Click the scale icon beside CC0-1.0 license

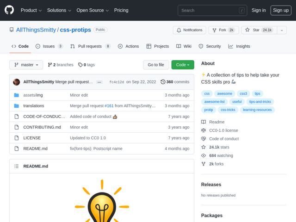[203, 130]
